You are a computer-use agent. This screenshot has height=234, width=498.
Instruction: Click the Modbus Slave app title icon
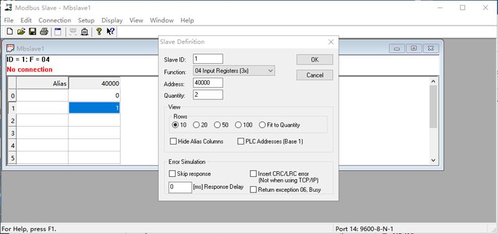pos(9,7)
